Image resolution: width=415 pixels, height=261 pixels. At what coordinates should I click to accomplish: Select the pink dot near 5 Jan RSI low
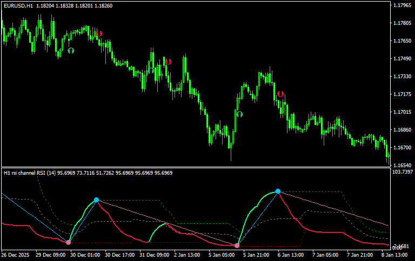coord(237,246)
